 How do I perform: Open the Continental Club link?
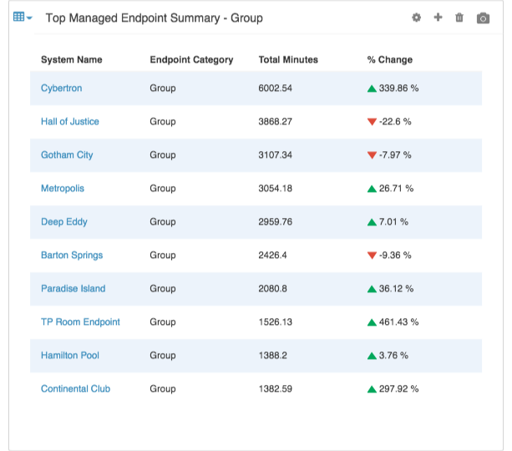tap(75, 388)
